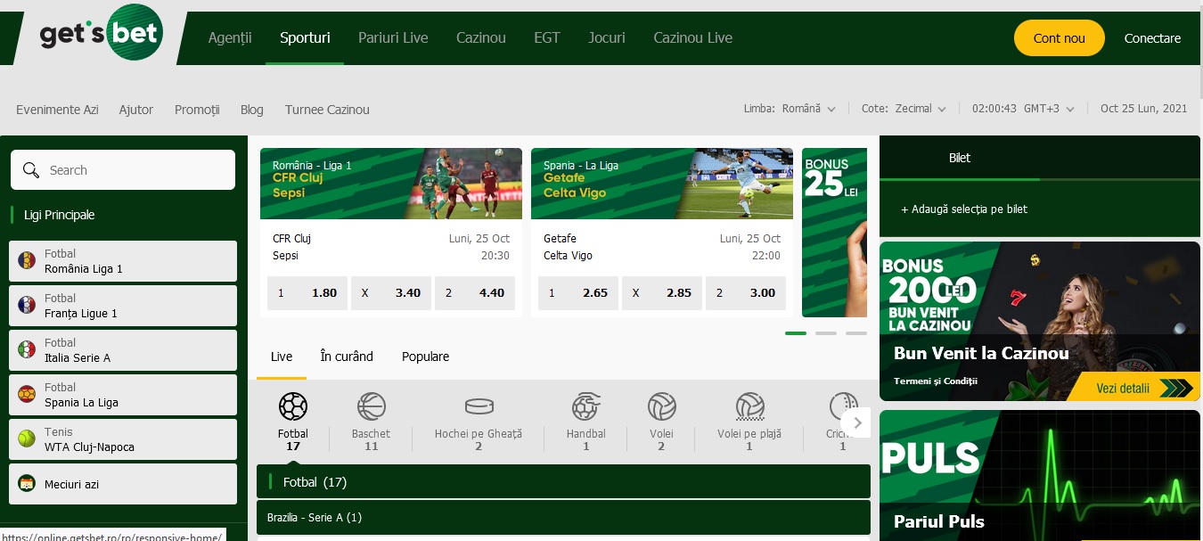This screenshot has height=541, width=1203.
Task: Bet on CFR Cluj–Sepsi draw at 3.40
Action: (391, 292)
